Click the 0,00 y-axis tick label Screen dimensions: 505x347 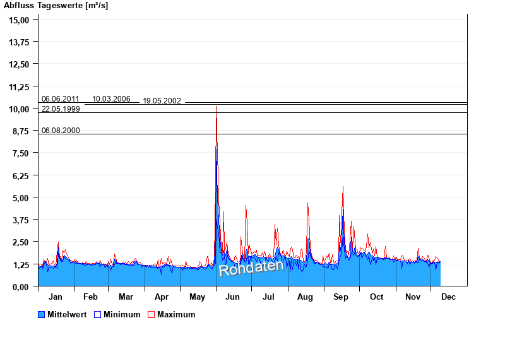(x=21, y=286)
